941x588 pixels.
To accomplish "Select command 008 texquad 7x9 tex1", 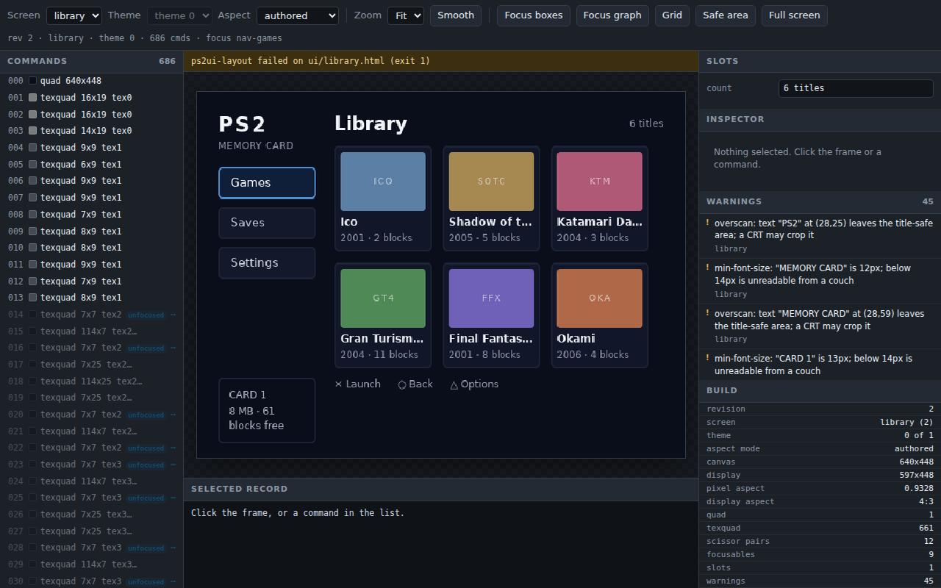I will coord(92,215).
